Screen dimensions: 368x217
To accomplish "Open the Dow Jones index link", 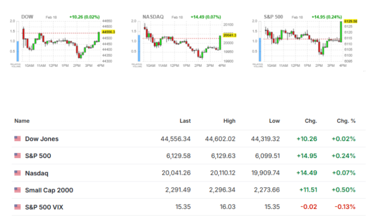I will (42, 139).
